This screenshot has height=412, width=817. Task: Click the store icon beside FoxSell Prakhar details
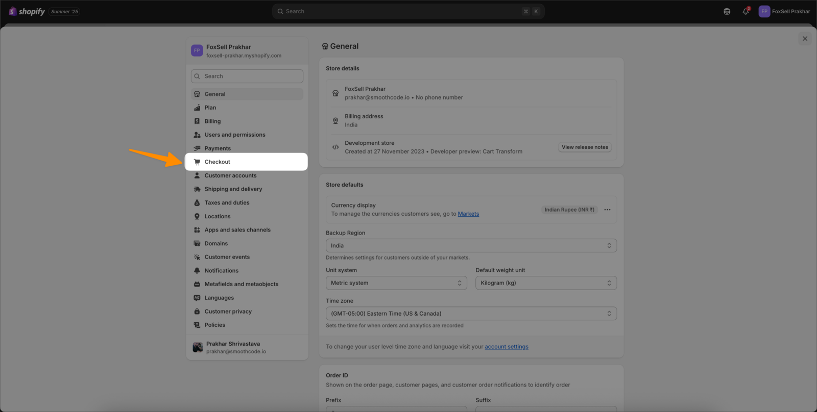pyautogui.click(x=335, y=93)
